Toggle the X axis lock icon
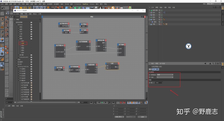Screen dimensions: 224x121 pos(35,8)
